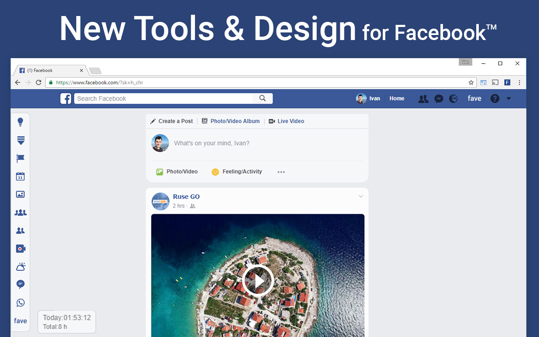Open Friends via the two-people sidebar icon
539x337 pixels.
[20, 230]
